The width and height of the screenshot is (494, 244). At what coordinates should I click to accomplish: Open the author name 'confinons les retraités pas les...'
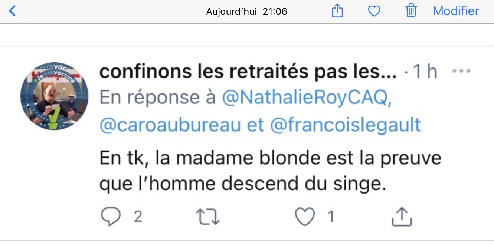(248, 72)
